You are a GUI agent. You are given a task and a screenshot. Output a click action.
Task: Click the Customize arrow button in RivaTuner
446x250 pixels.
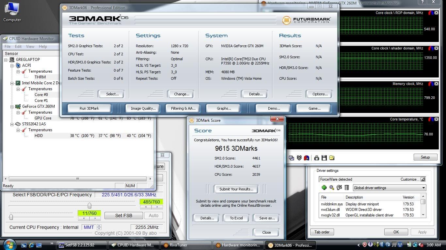point(422,179)
